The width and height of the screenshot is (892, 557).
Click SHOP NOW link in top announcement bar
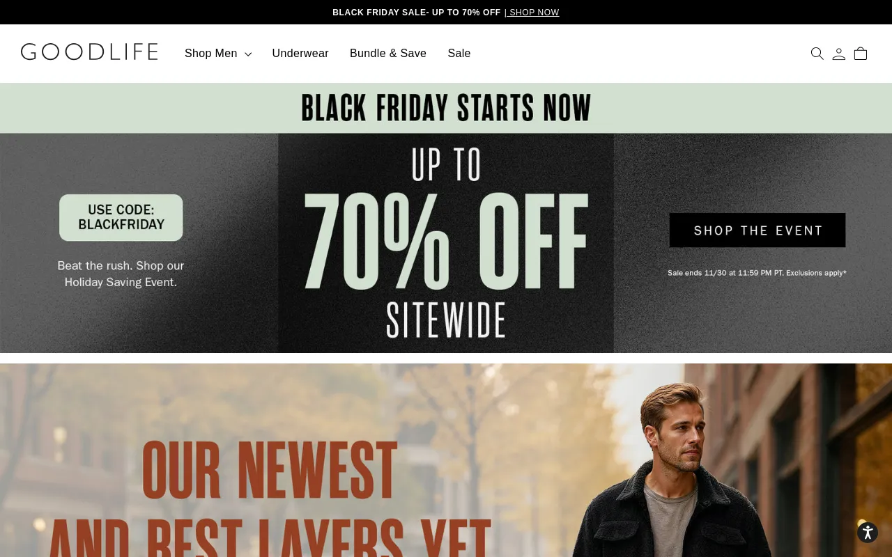pyautogui.click(x=532, y=13)
